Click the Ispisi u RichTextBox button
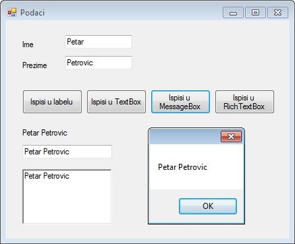 point(244,102)
